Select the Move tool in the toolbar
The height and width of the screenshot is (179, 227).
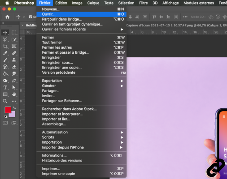5,33
